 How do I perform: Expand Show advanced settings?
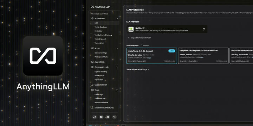[138, 69]
